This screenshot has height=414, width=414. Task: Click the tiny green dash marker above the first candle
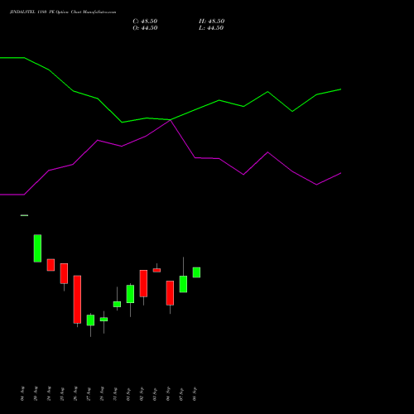(x=24, y=215)
